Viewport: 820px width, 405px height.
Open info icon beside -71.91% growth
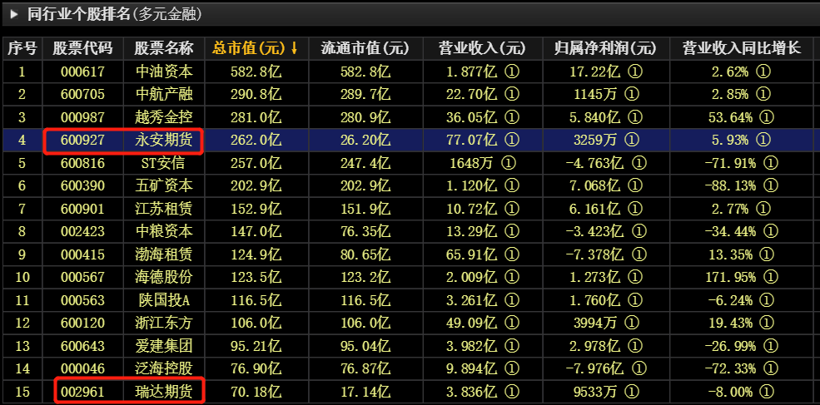[770, 163]
